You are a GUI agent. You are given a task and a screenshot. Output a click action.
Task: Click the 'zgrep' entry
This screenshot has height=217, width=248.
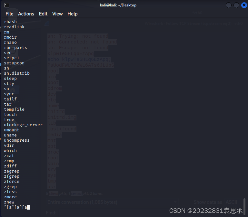[x=10, y=187]
